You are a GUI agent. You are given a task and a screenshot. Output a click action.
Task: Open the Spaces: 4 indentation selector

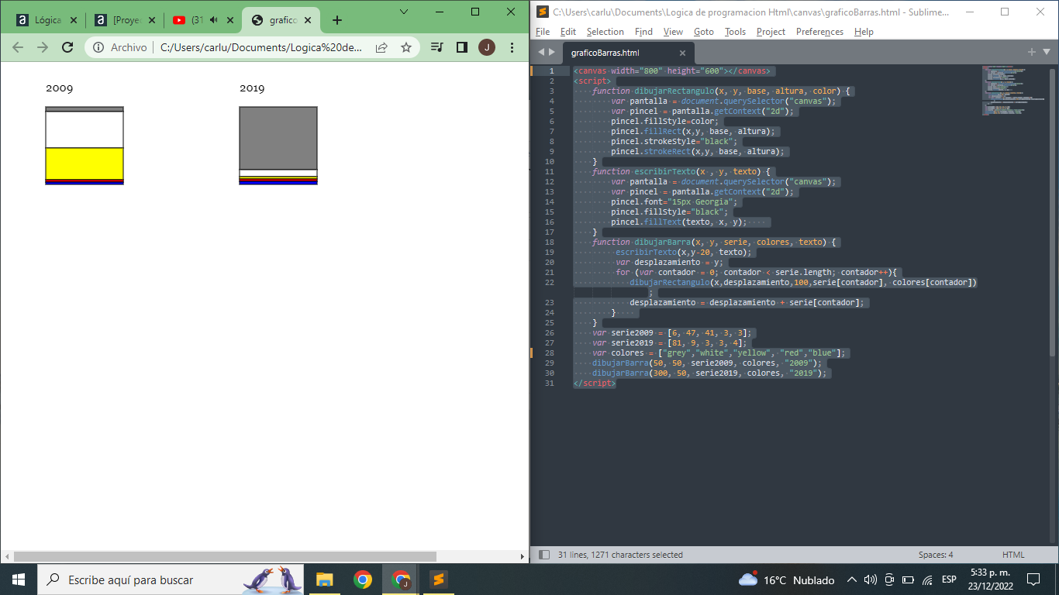[x=936, y=555]
